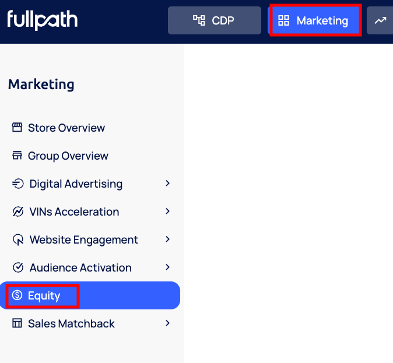The height and width of the screenshot is (363, 393).
Task: Switch to the CDP tab
Action: click(214, 20)
